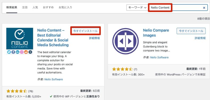Click the Nelio Content search field

[x=178, y=8]
